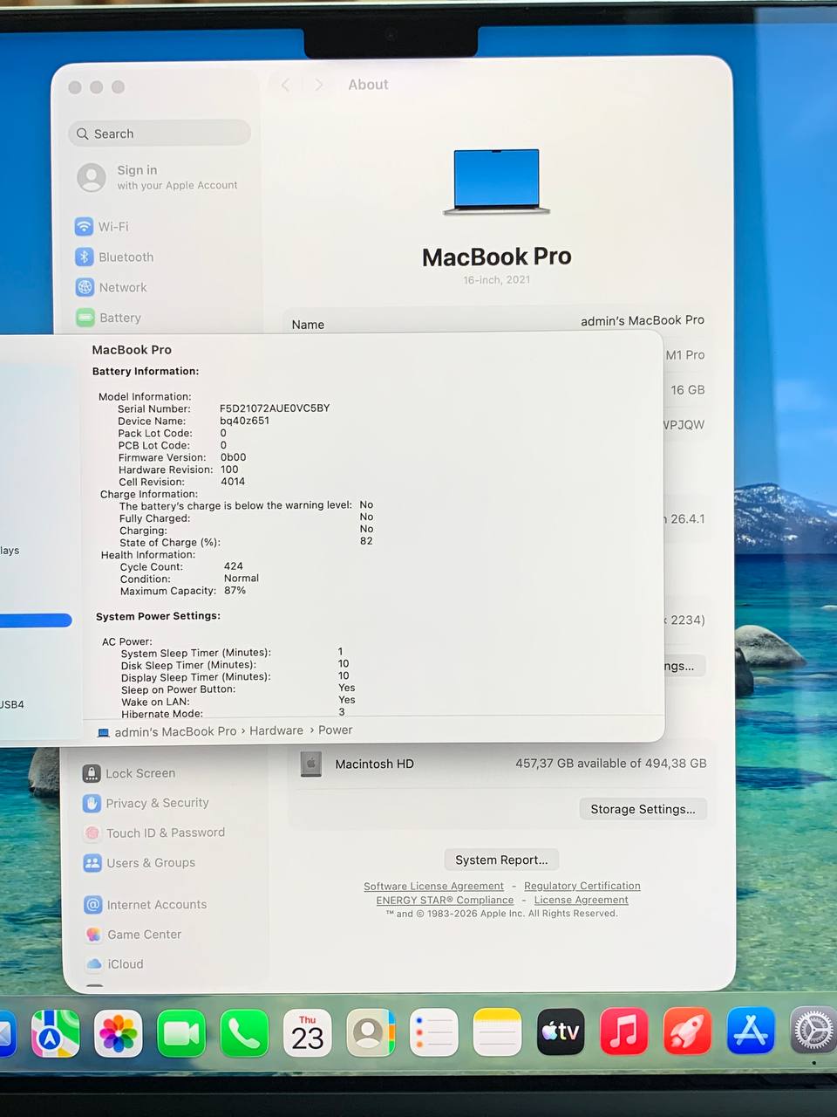Sign in with your Apple Account

point(158,177)
